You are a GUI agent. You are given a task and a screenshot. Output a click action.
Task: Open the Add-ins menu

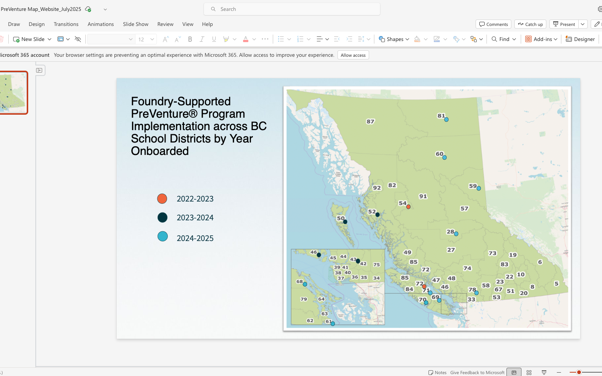541,39
